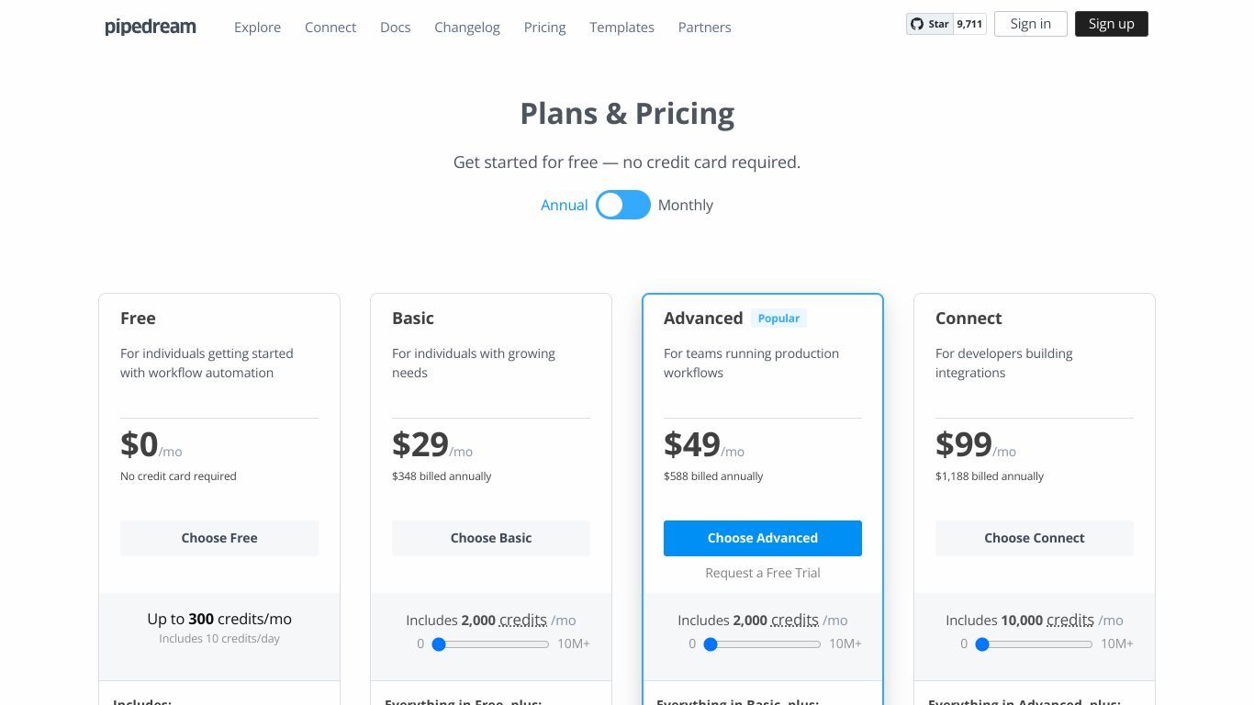This screenshot has height=705, width=1254.
Task: Click the Connect plan credits slider handle
Action: click(x=982, y=644)
